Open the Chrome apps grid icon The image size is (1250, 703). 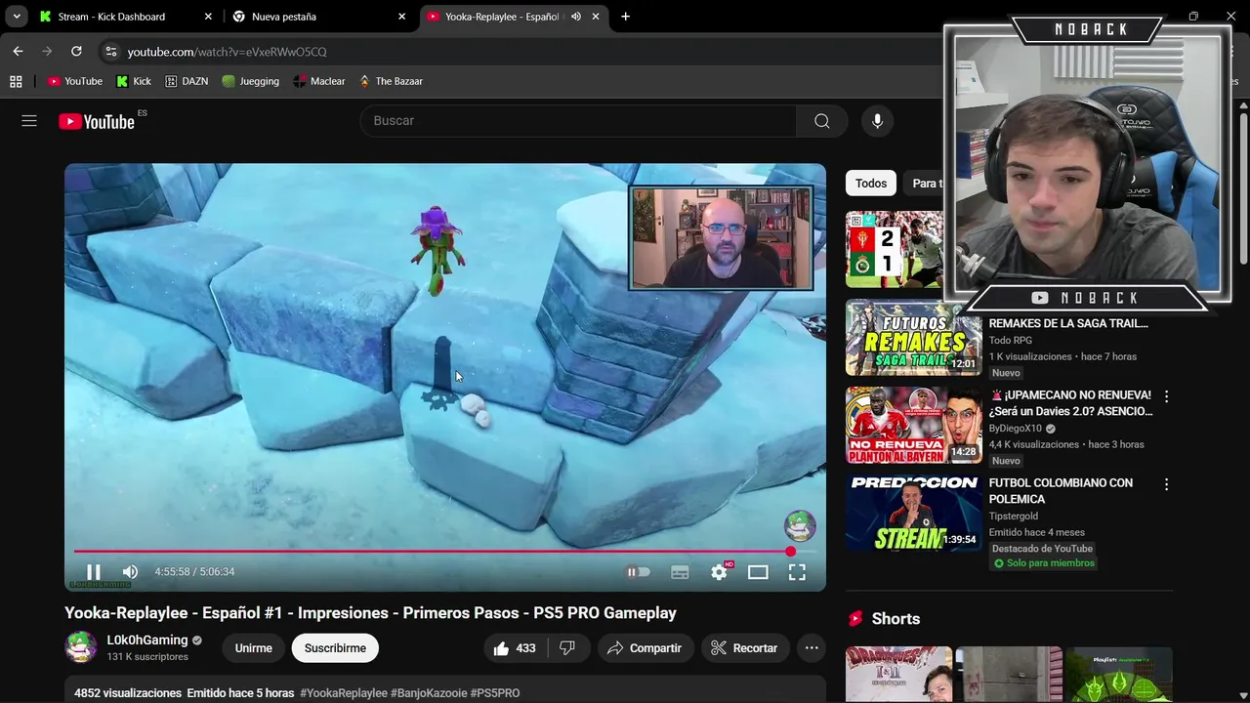coord(16,81)
